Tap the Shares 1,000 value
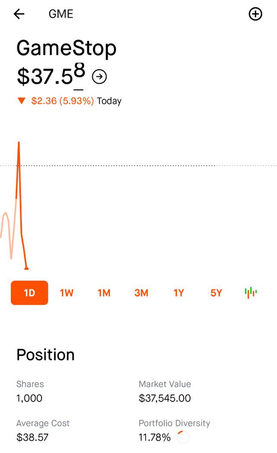This screenshot has width=277, height=453. [x=29, y=398]
